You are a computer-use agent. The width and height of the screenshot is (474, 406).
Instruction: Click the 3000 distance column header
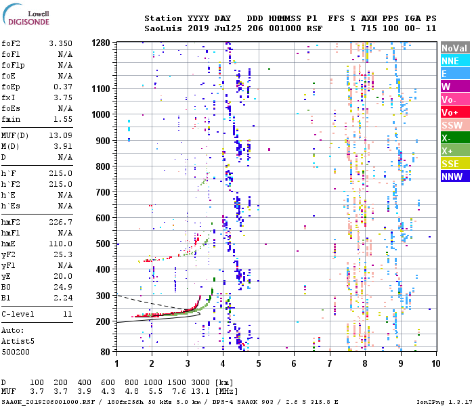pyautogui.click(x=200, y=382)
